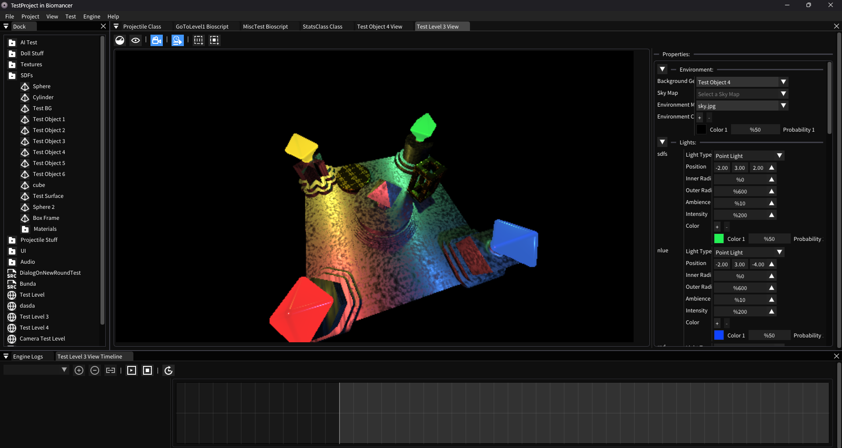Open the Camera Test Level item
This screenshot has height=448, width=842.
pyautogui.click(x=42, y=339)
